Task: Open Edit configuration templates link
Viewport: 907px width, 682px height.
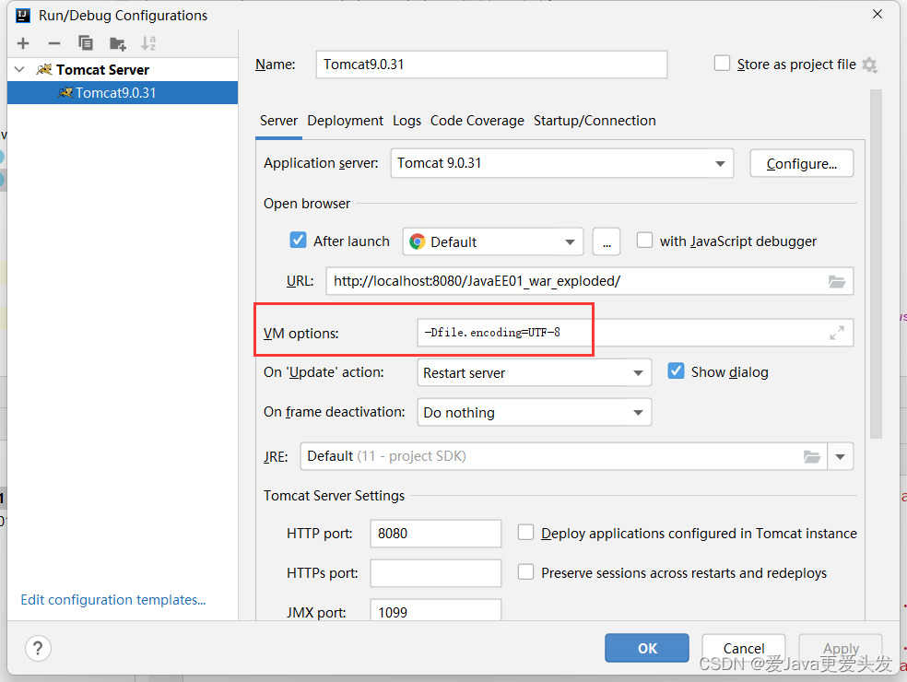Action: [x=112, y=600]
